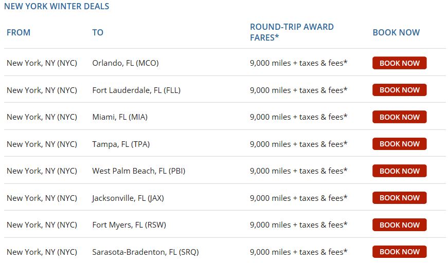Click Book Now for the Orlando flight
The height and width of the screenshot is (263, 448).
click(399, 63)
